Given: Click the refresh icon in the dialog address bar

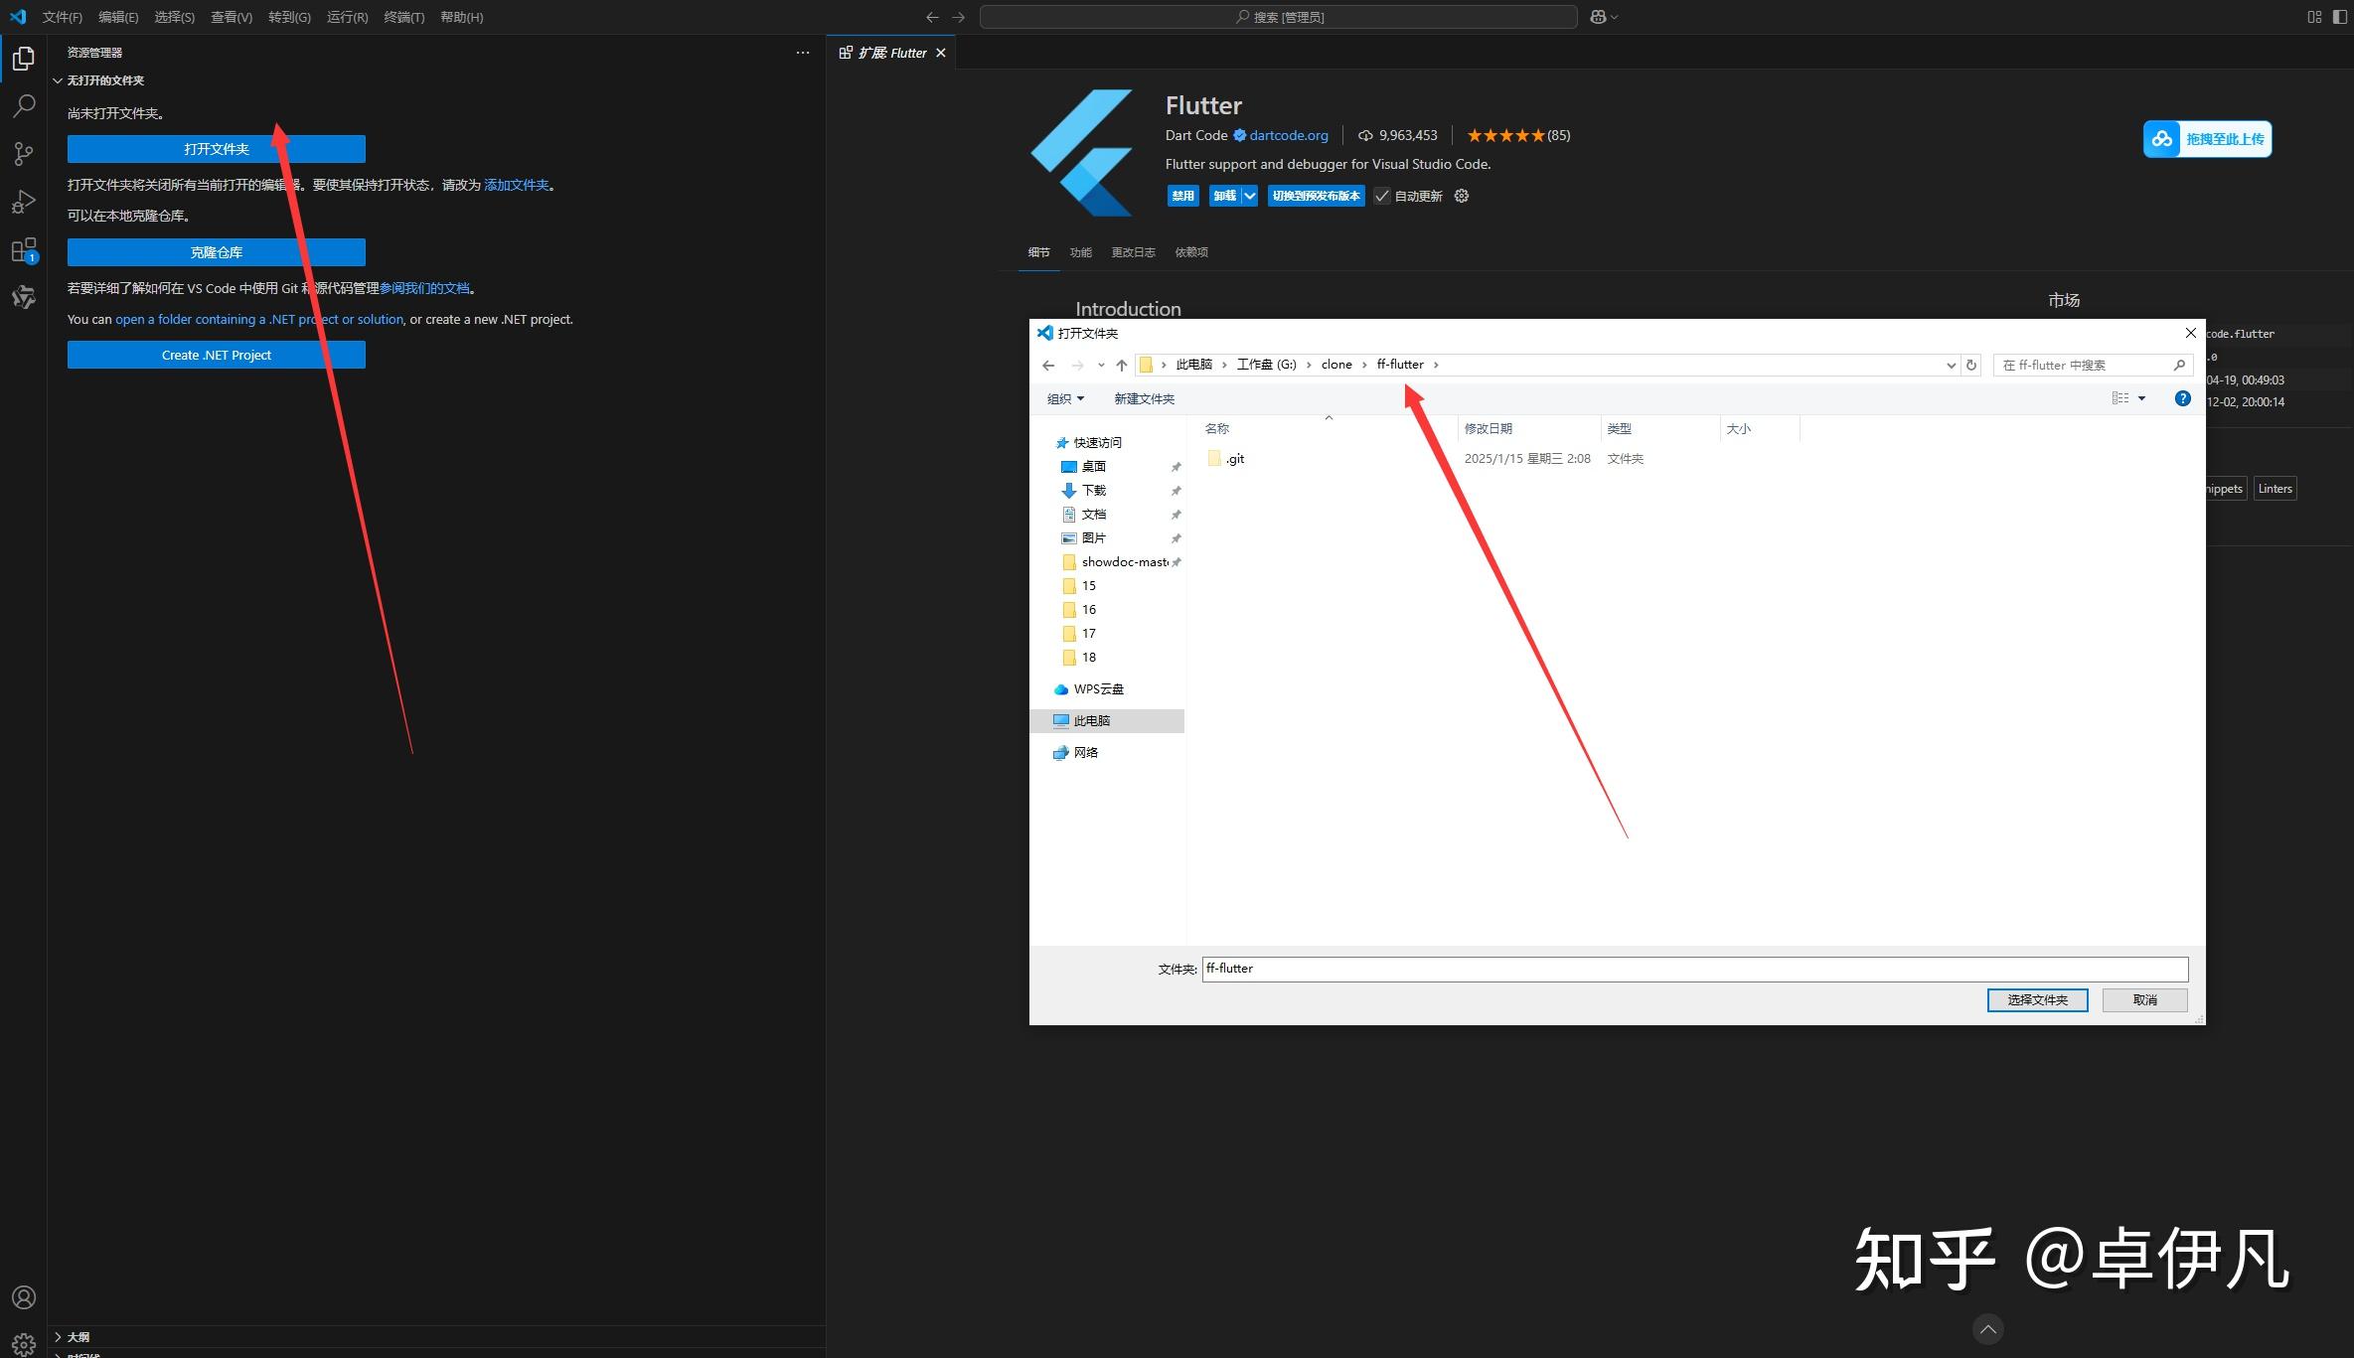Looking at the screenshot, I should point(1971,365).
